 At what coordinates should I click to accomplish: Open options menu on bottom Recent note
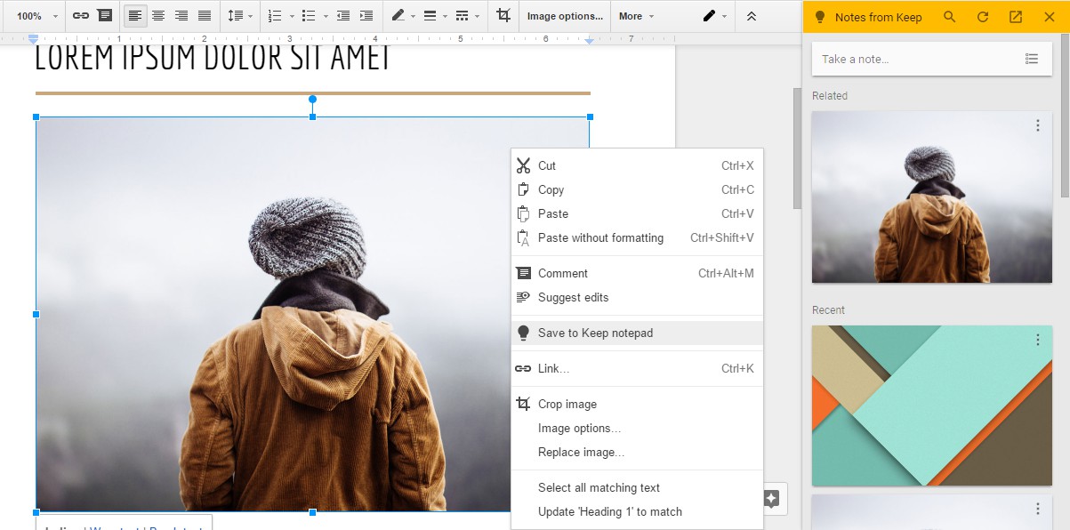click(1037, 509)
